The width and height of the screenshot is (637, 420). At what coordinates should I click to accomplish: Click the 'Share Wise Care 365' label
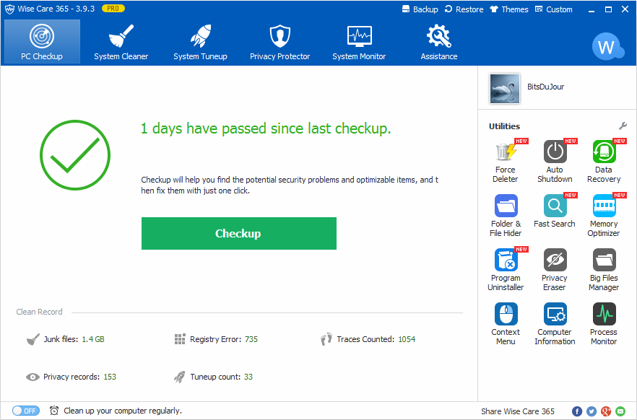518,411
